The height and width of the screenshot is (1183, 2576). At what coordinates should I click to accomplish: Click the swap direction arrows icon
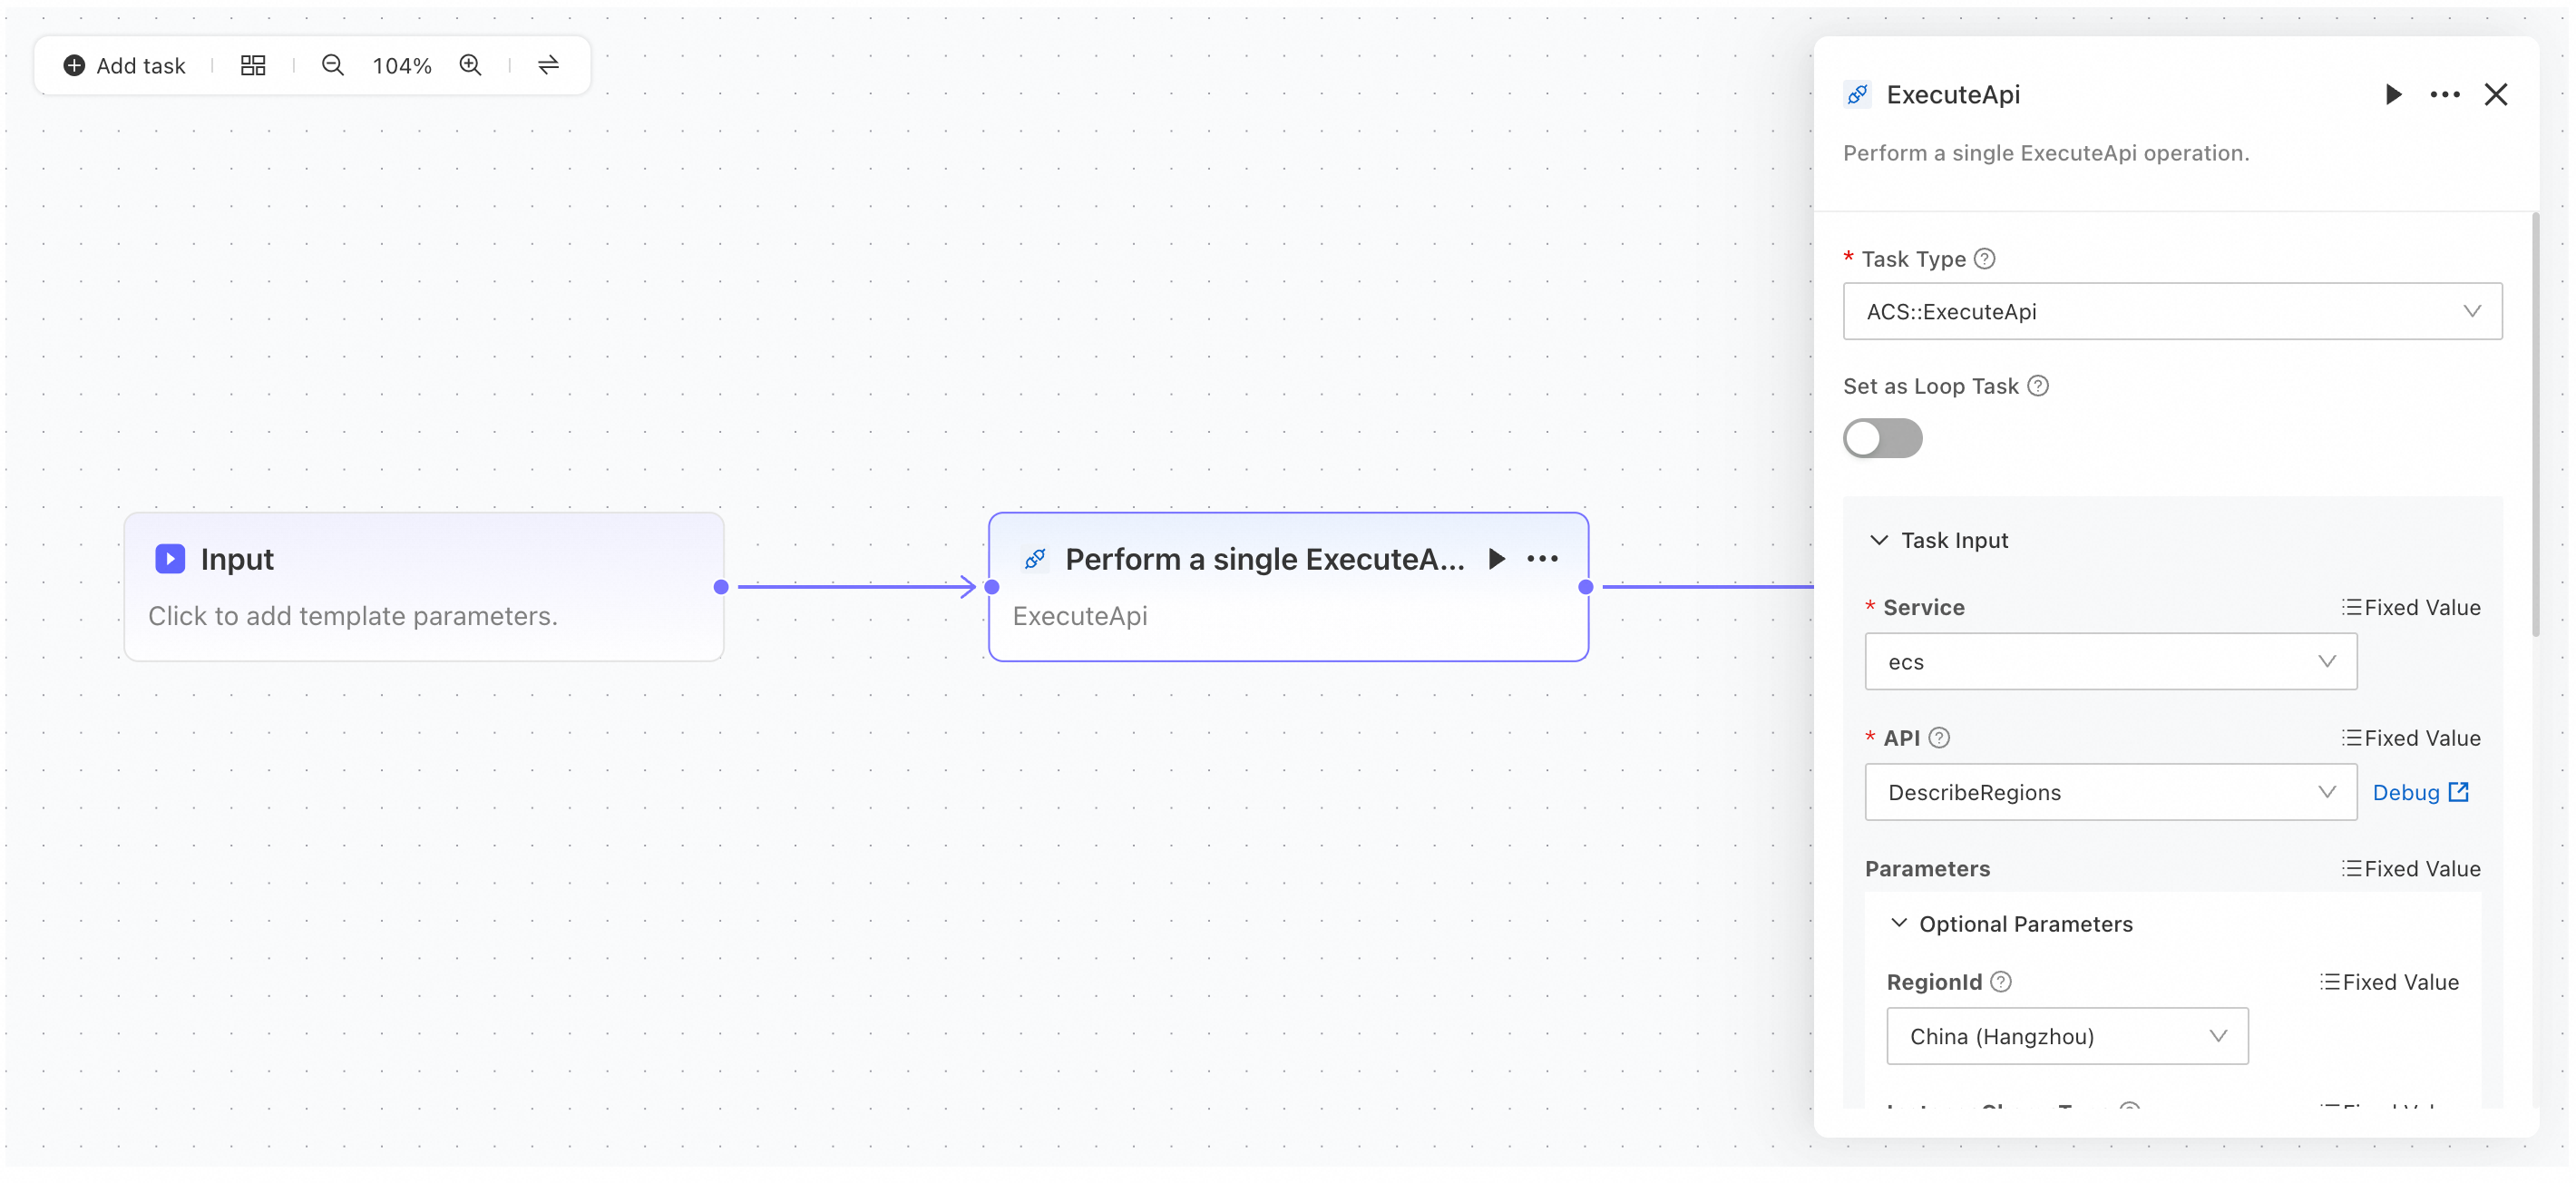549,66
